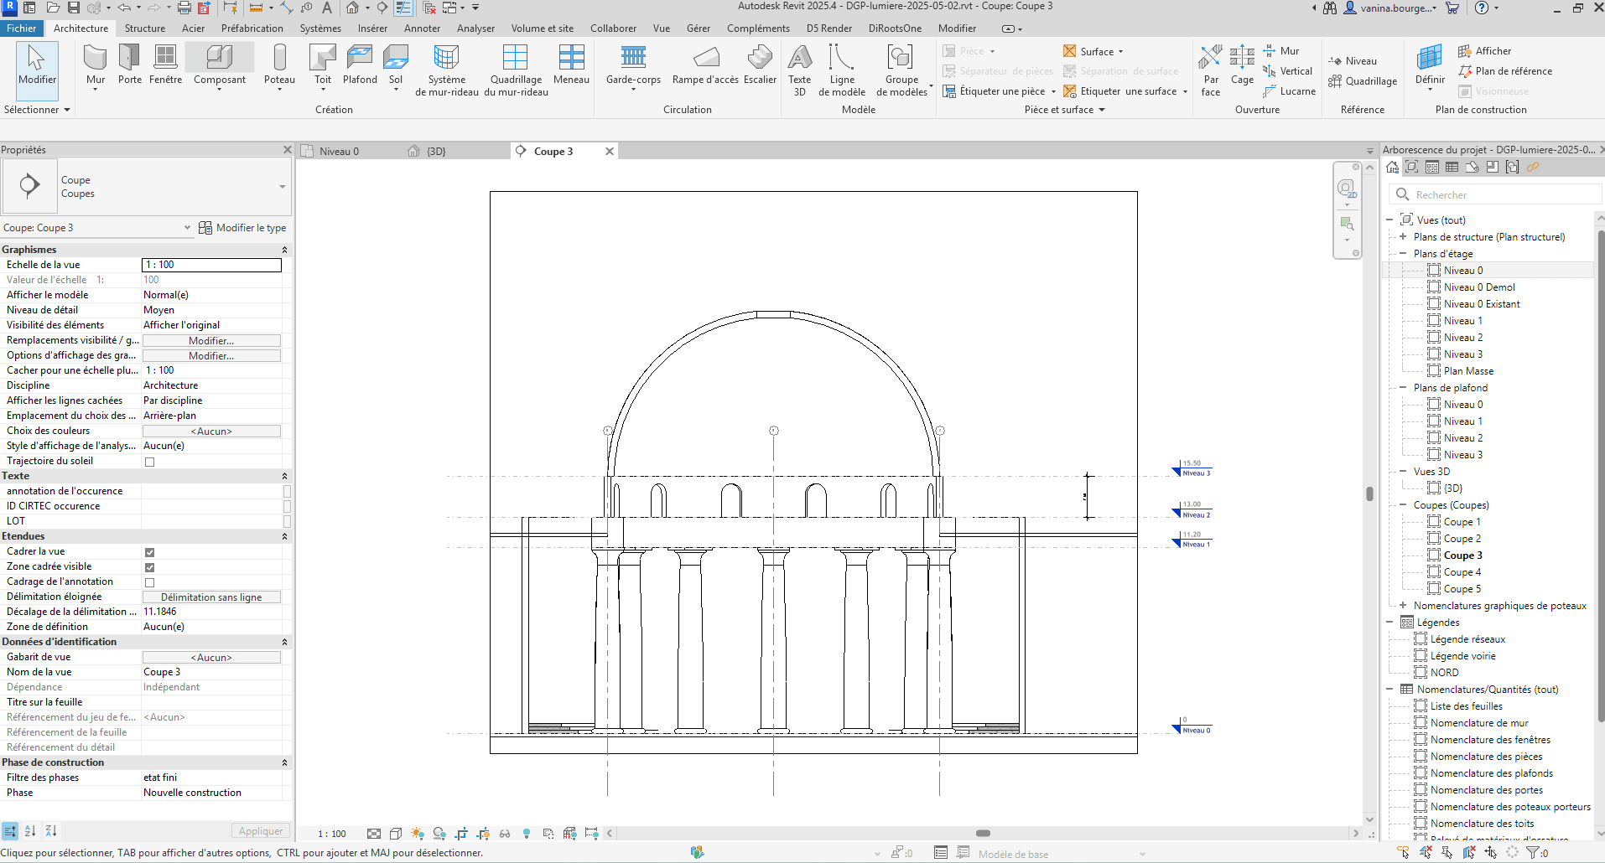Collapse the Etendues properties section

point(284,536)
